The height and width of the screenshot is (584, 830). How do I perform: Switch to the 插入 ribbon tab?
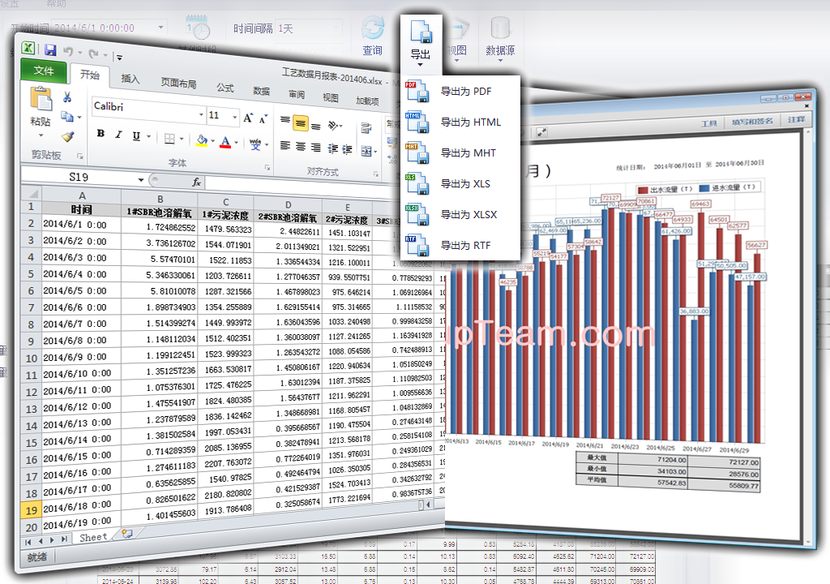[130, 79]
